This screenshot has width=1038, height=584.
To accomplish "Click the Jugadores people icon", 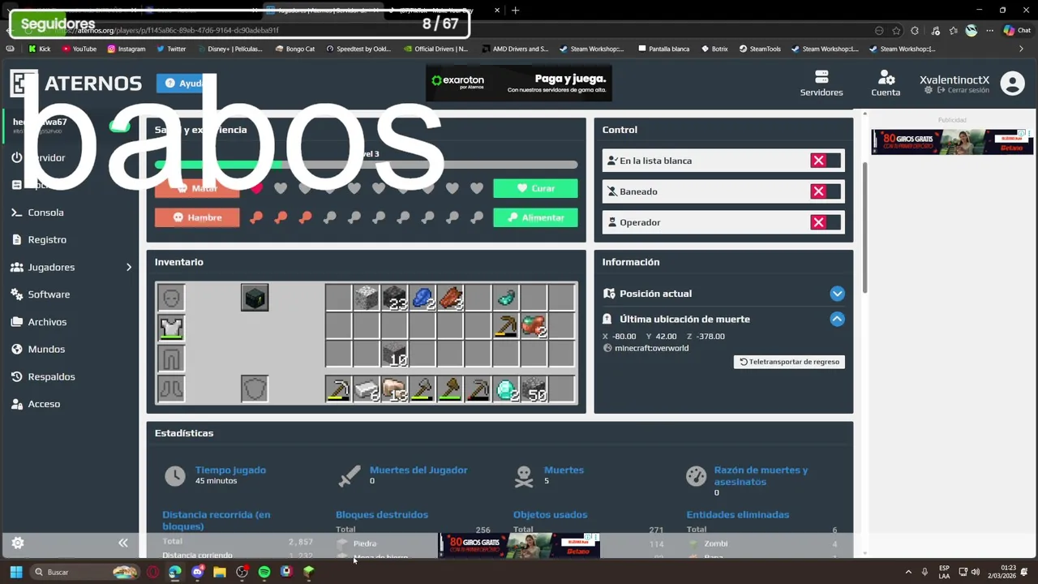I will click(x=16, y=267).
